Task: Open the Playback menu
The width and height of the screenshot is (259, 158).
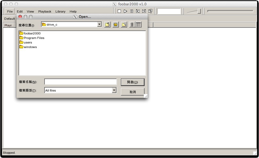Action: pyautogui.click(x=45, y=11)
